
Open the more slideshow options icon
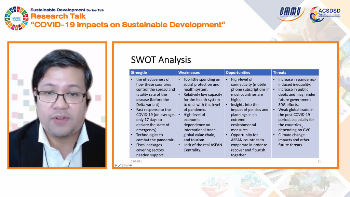127,165
